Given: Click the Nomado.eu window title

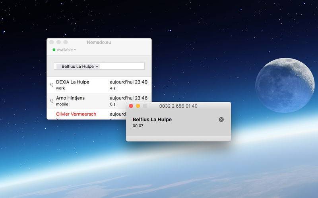Looking at the screenshot, I should tap(99, 42).
